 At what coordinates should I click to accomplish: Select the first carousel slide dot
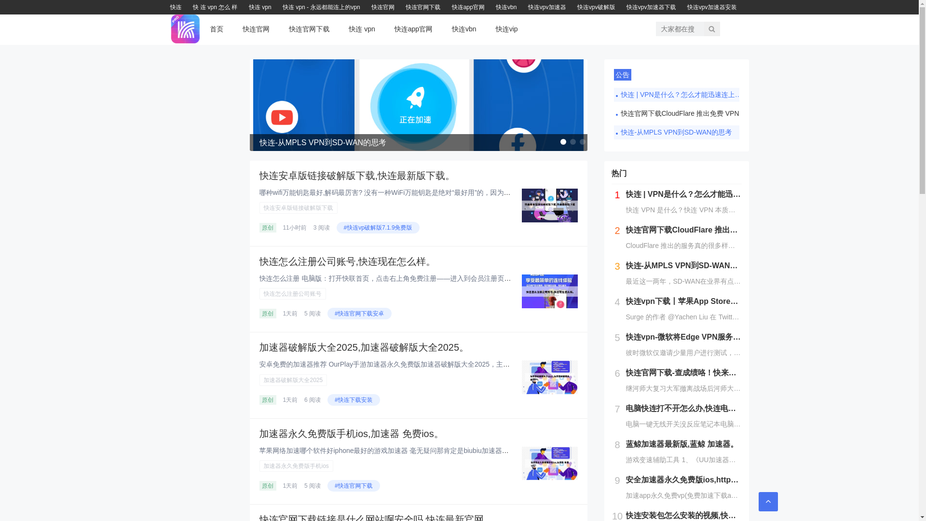563,142
